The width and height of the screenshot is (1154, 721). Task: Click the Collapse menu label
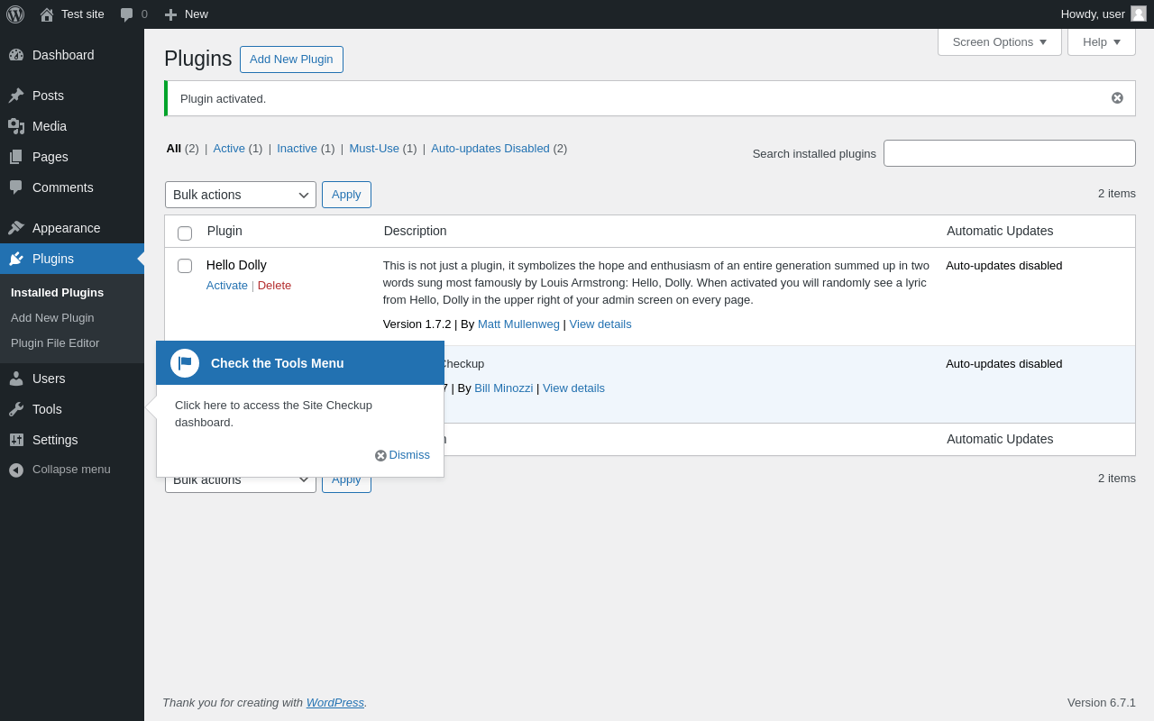pyautogui.click(x=71, y=470)
